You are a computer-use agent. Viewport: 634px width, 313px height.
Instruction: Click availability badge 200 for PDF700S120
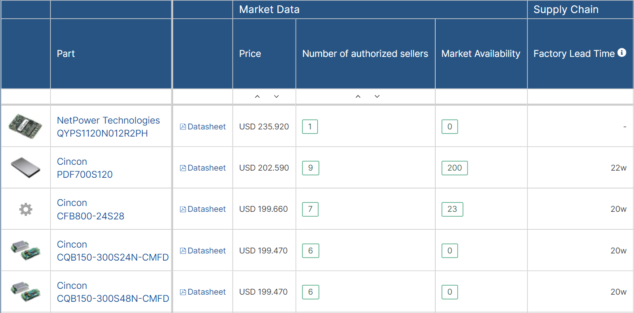pyautogui.click(x=455, y=168)
